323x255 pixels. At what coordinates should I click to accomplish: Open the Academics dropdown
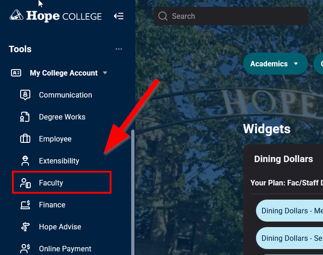tap(274, 64)
